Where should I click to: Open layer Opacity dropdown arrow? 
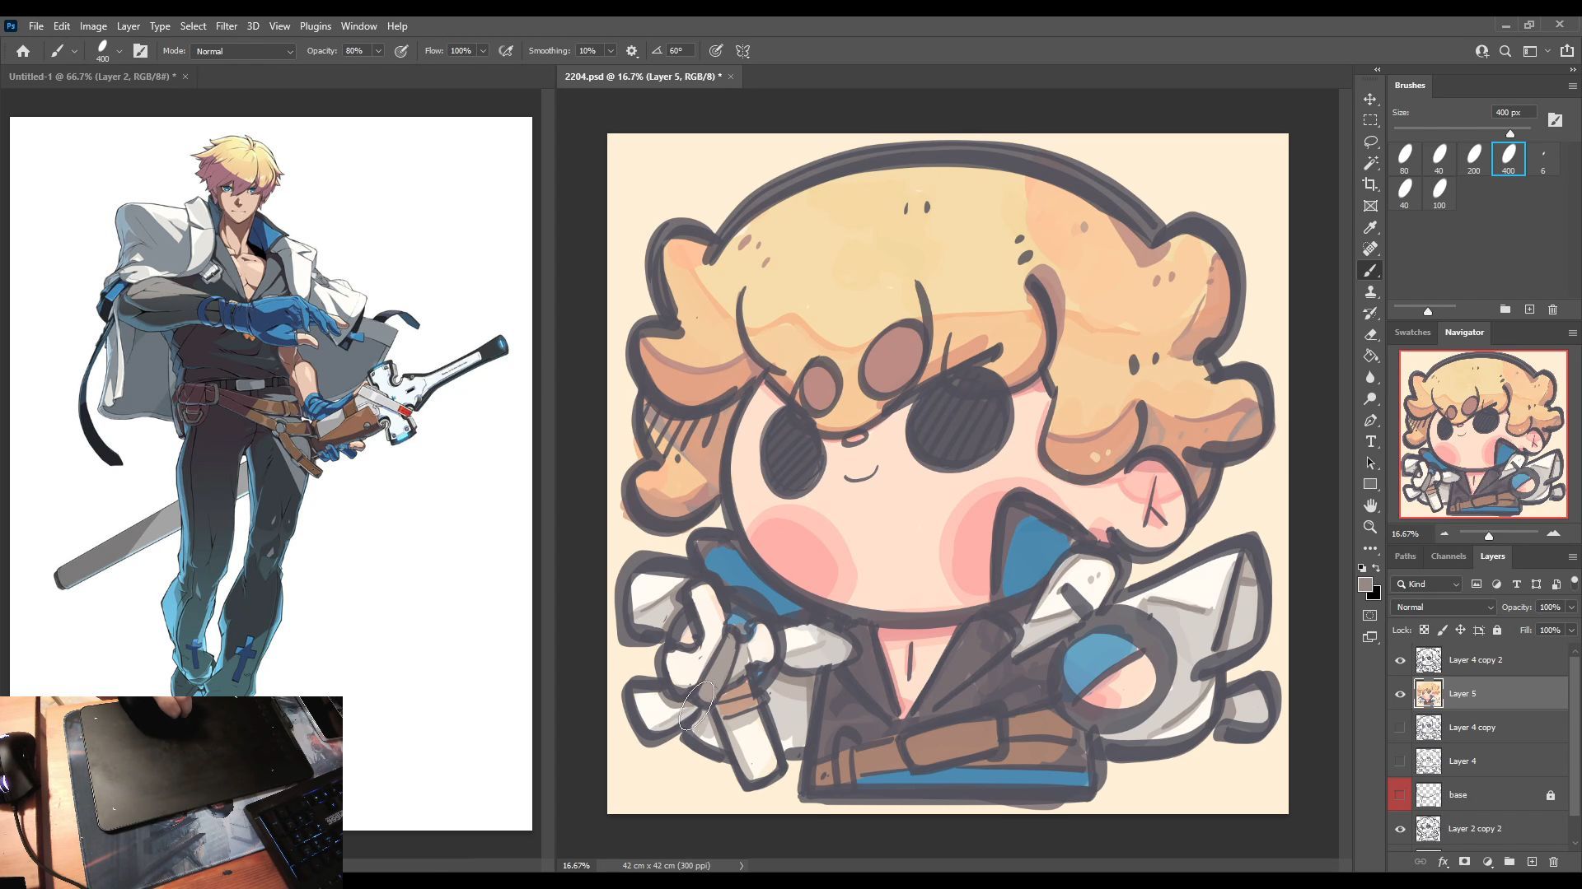click(1571, 607)
